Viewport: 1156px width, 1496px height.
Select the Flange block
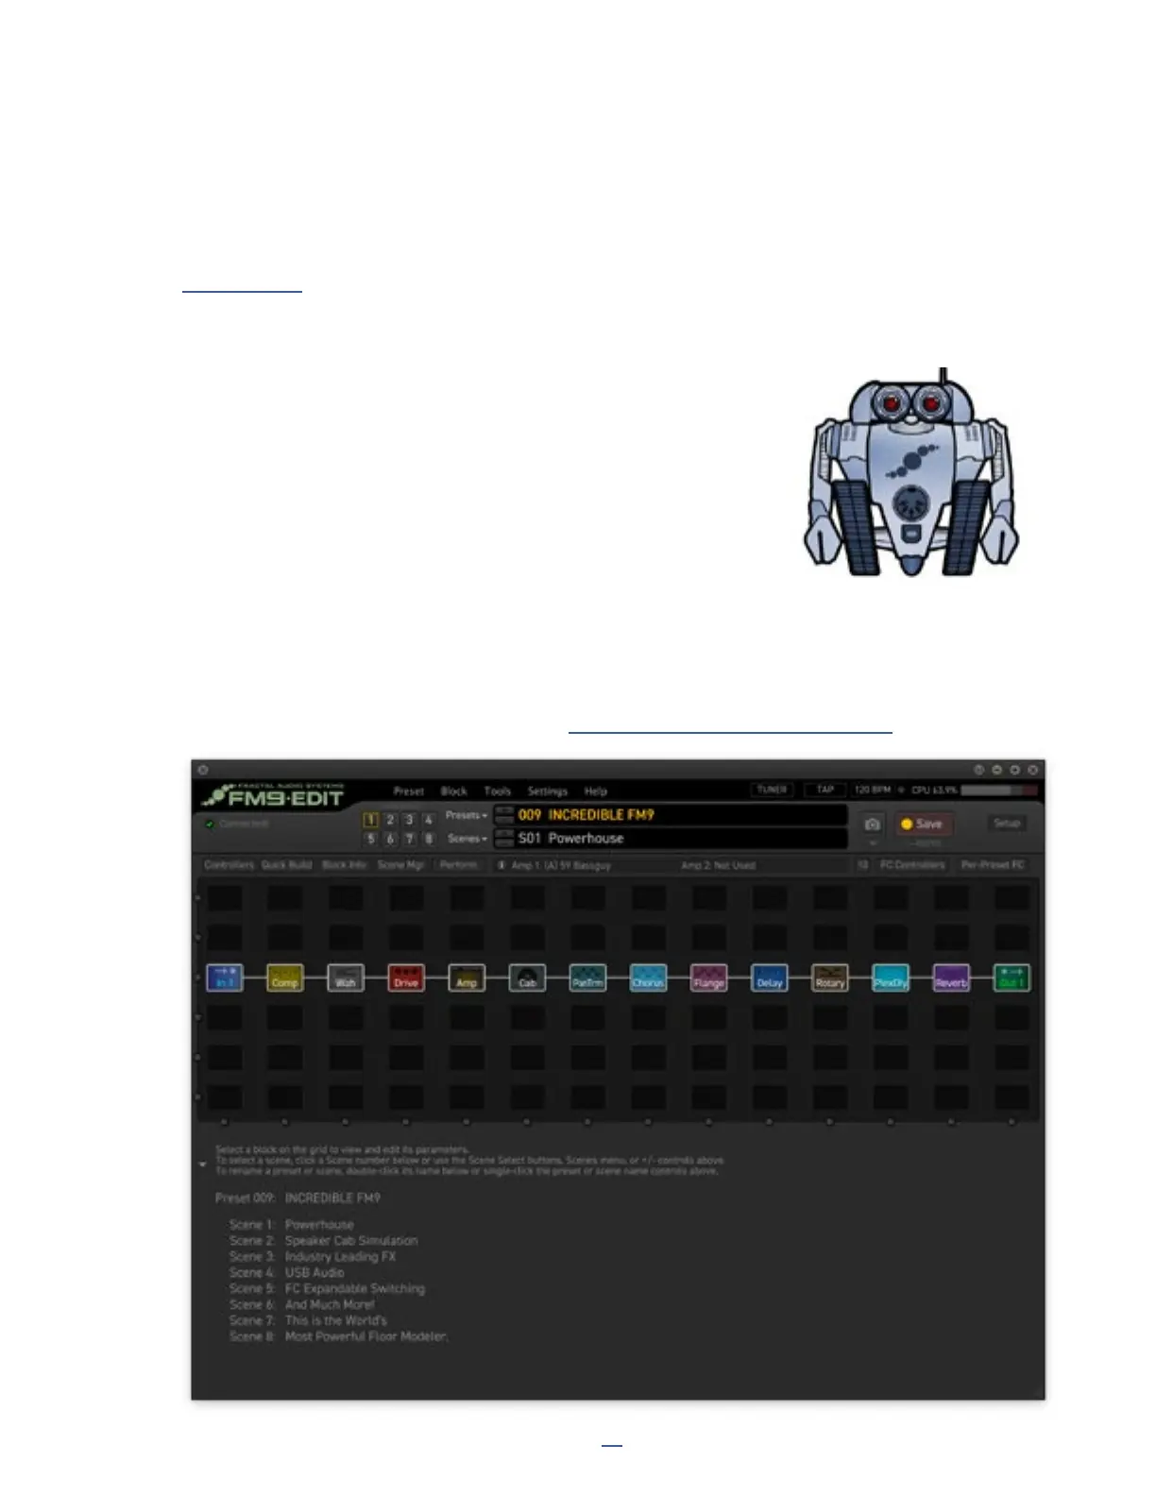708,977
